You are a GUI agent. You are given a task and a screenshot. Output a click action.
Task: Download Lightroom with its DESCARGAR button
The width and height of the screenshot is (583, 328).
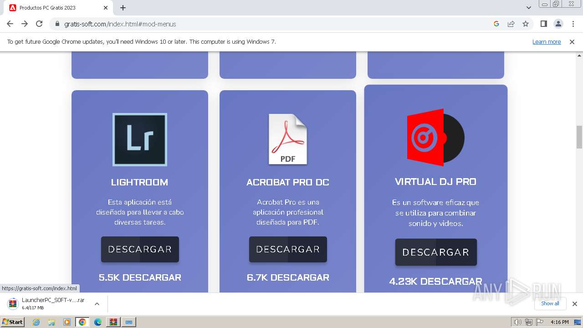tap(140, 249)
